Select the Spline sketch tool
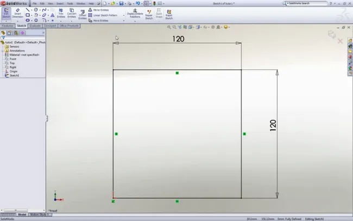This screenshot has height=221, width=353. (x=44, y=10)
